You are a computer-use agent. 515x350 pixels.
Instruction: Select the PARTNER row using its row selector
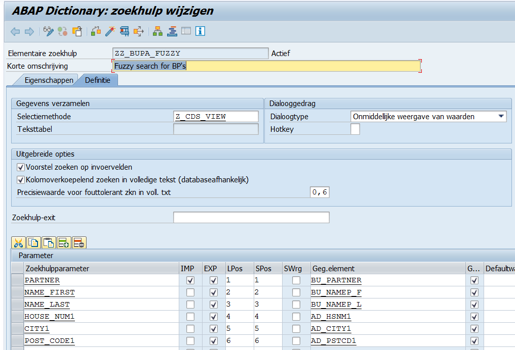[17, 280]
